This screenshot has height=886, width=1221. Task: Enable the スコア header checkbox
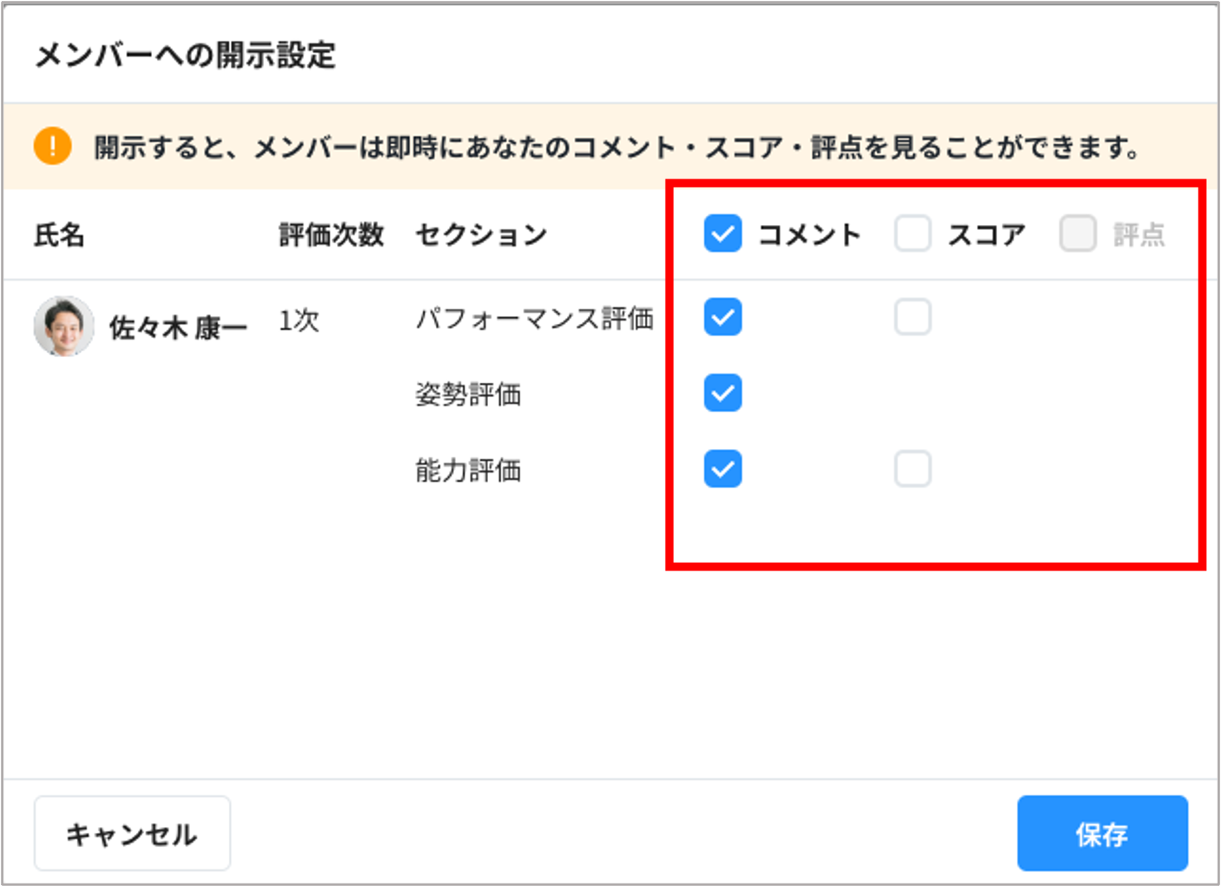(x=911, y=233)
